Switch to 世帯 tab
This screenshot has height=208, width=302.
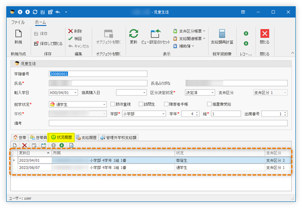(20, 138)
